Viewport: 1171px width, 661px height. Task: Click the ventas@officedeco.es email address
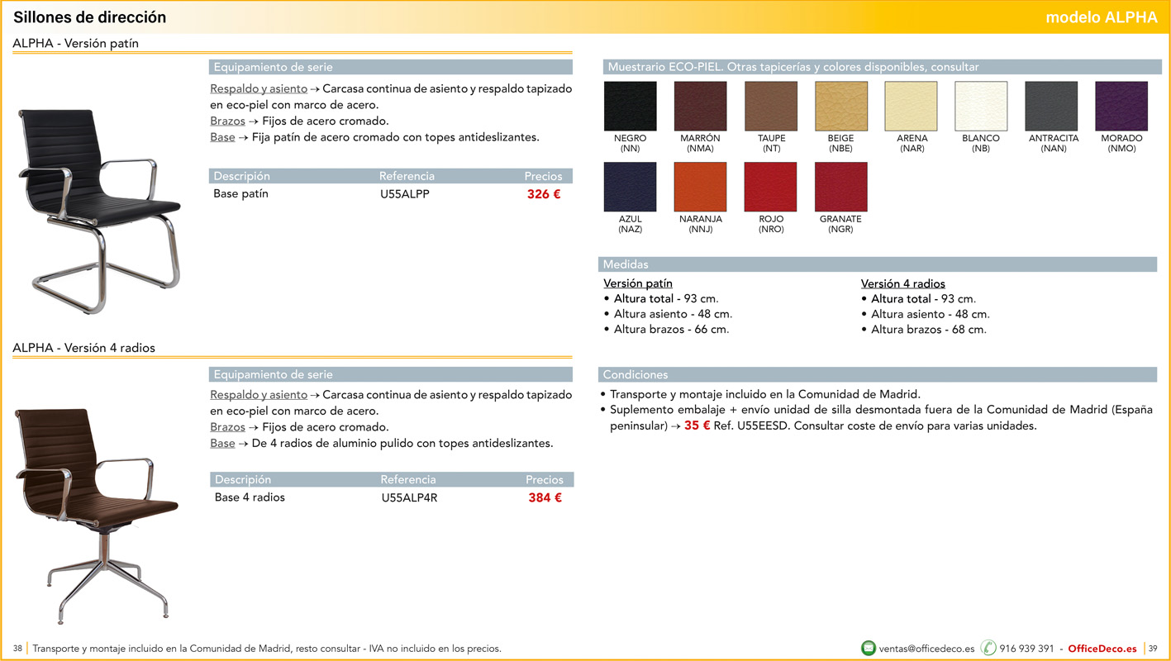pos(927,649)
